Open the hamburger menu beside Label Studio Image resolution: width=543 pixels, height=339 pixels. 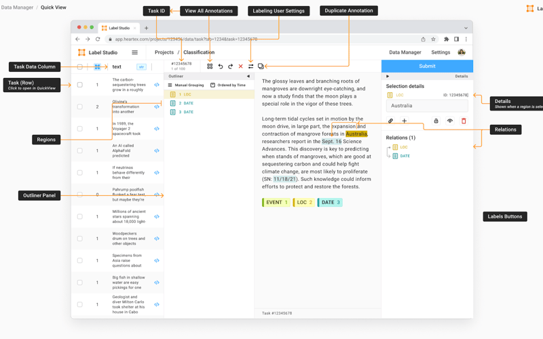point(134,52)
